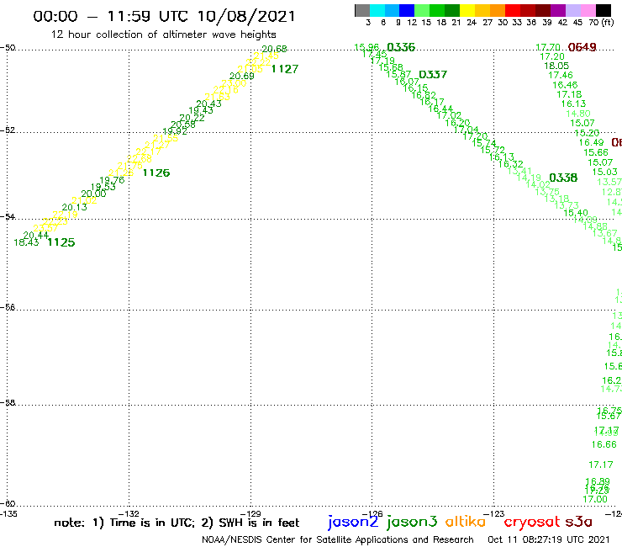Click the longitude axis label '-132'
Image resolution: width=622 pixels, height=547 pixels.
[129, 514]
